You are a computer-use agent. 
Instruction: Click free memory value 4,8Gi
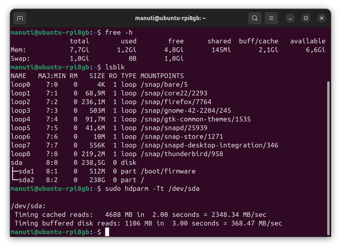(x=174, y=50)
